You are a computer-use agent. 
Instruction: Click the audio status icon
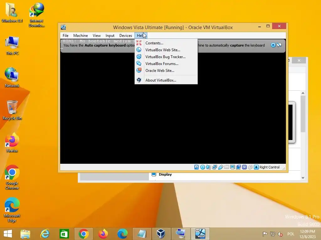click(208, 167)
